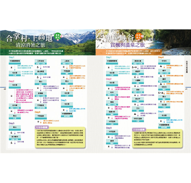Select Day2 heading on the left page
The image size is (191, 183).
coord(11,81)
